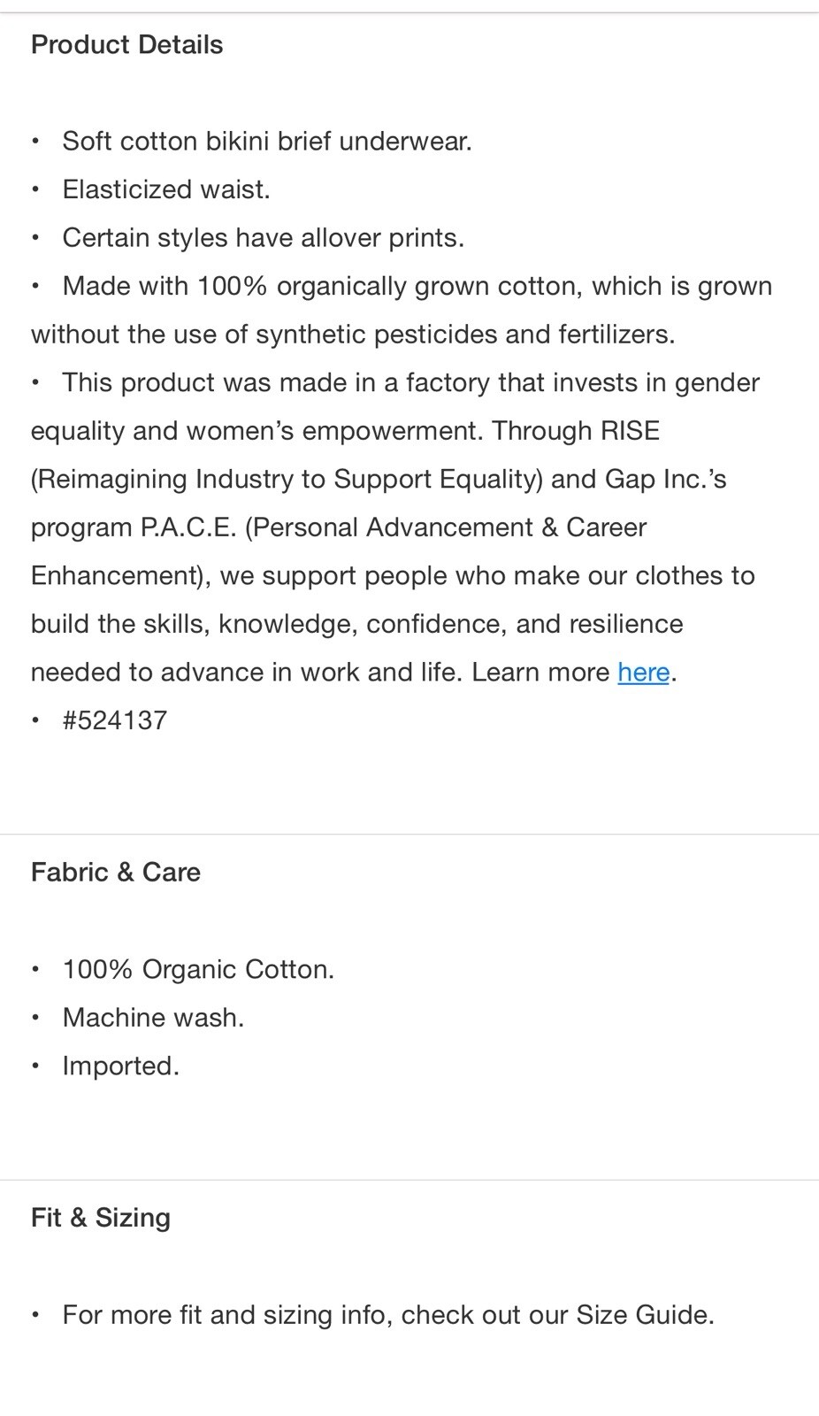Click the "Soft cotton bikini brief underwear" bullet
The image size is (819, 1416).
click(x=267, y=142)
